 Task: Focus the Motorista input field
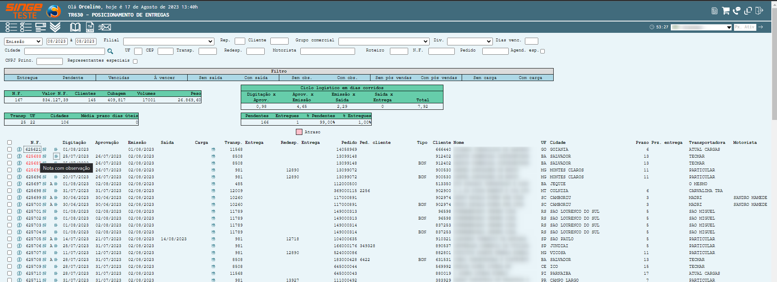point(327,51)
